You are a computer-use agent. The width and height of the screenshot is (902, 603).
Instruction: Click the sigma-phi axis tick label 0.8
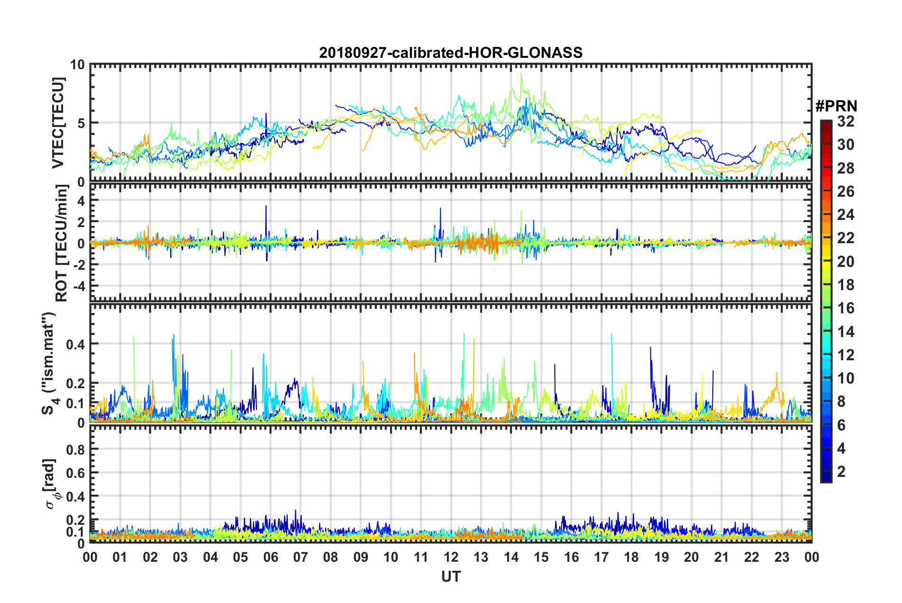pos(75,449)
